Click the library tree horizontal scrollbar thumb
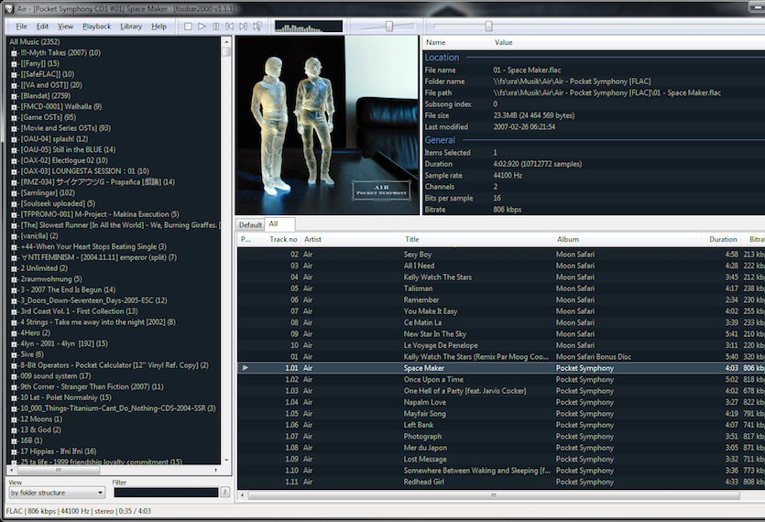Viewport: 765px width, 522px height. 59,471
